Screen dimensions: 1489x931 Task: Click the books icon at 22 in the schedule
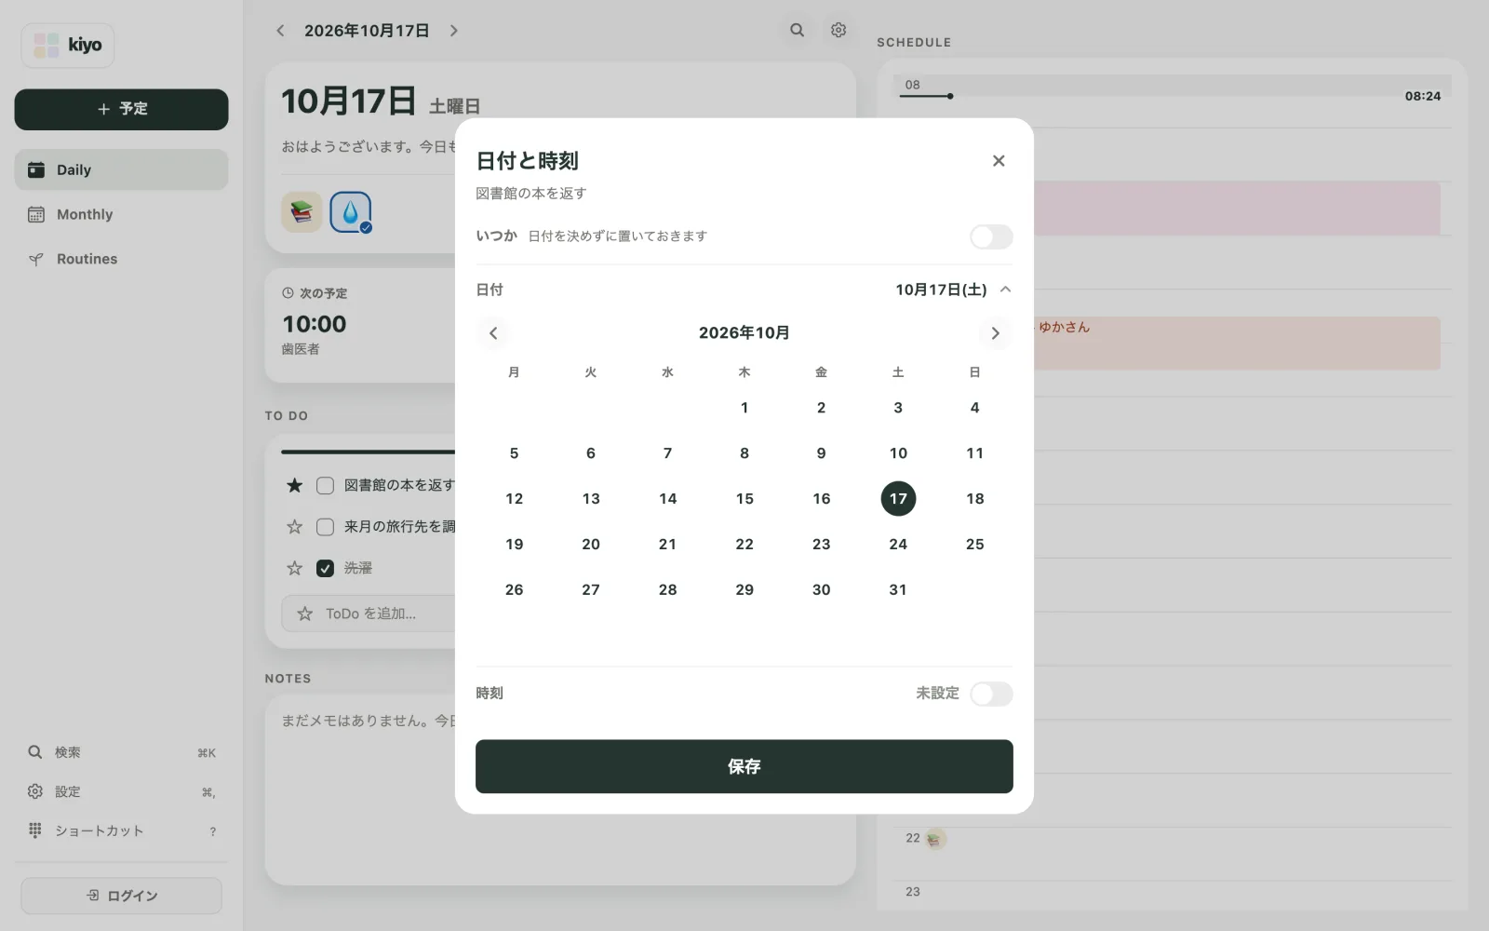[935, 839]
